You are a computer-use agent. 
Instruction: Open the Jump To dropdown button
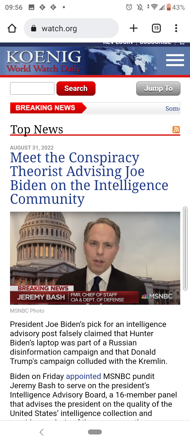(158, 89)
